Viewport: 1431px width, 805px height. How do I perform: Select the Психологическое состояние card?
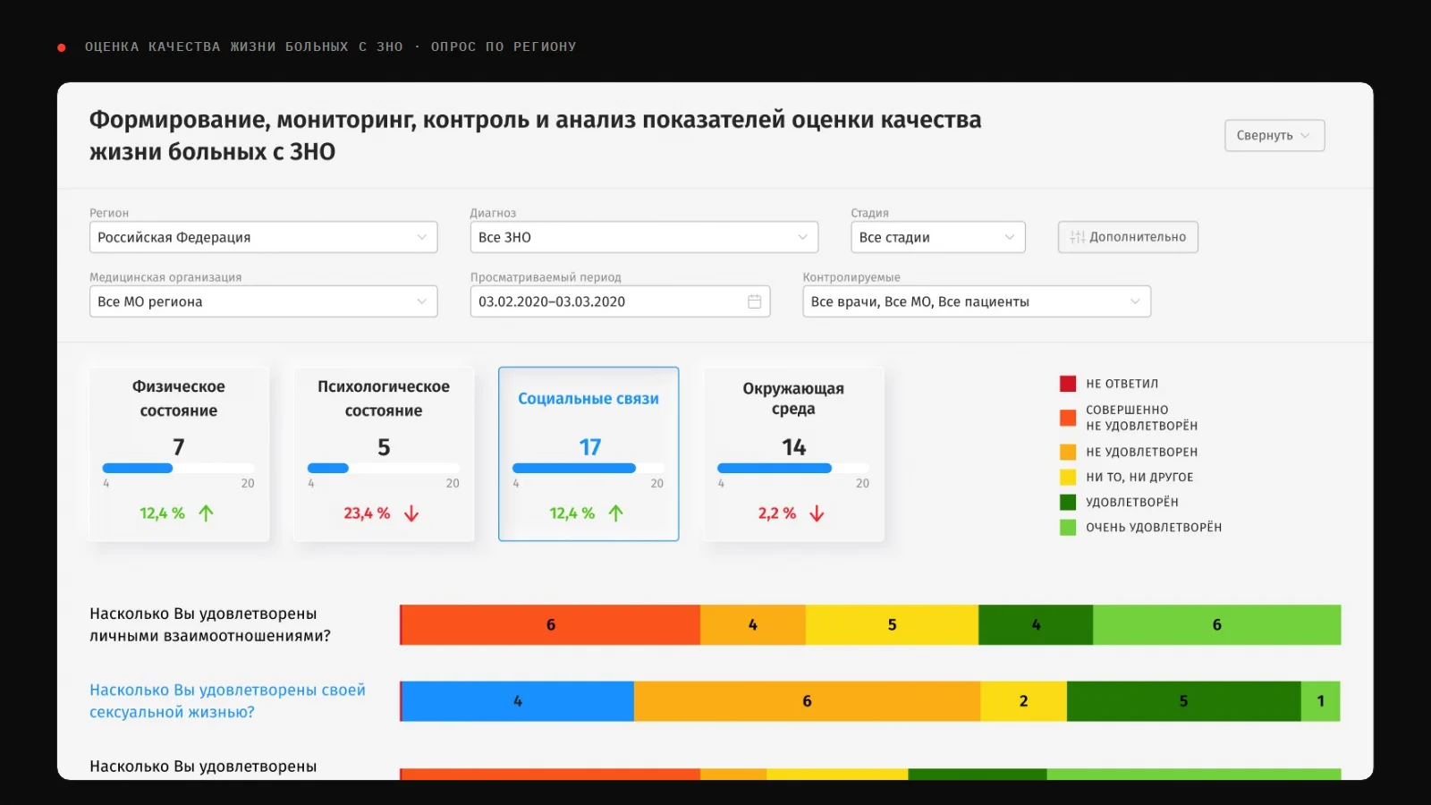click(384, 453)
